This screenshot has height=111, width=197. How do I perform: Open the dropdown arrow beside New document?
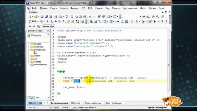coord(33,17)
